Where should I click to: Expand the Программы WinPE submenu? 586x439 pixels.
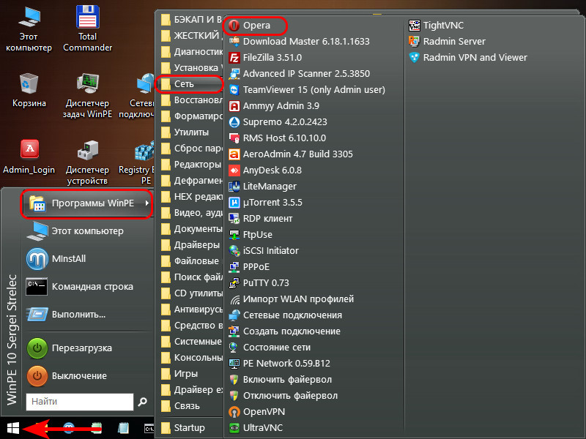click(86, 203)
